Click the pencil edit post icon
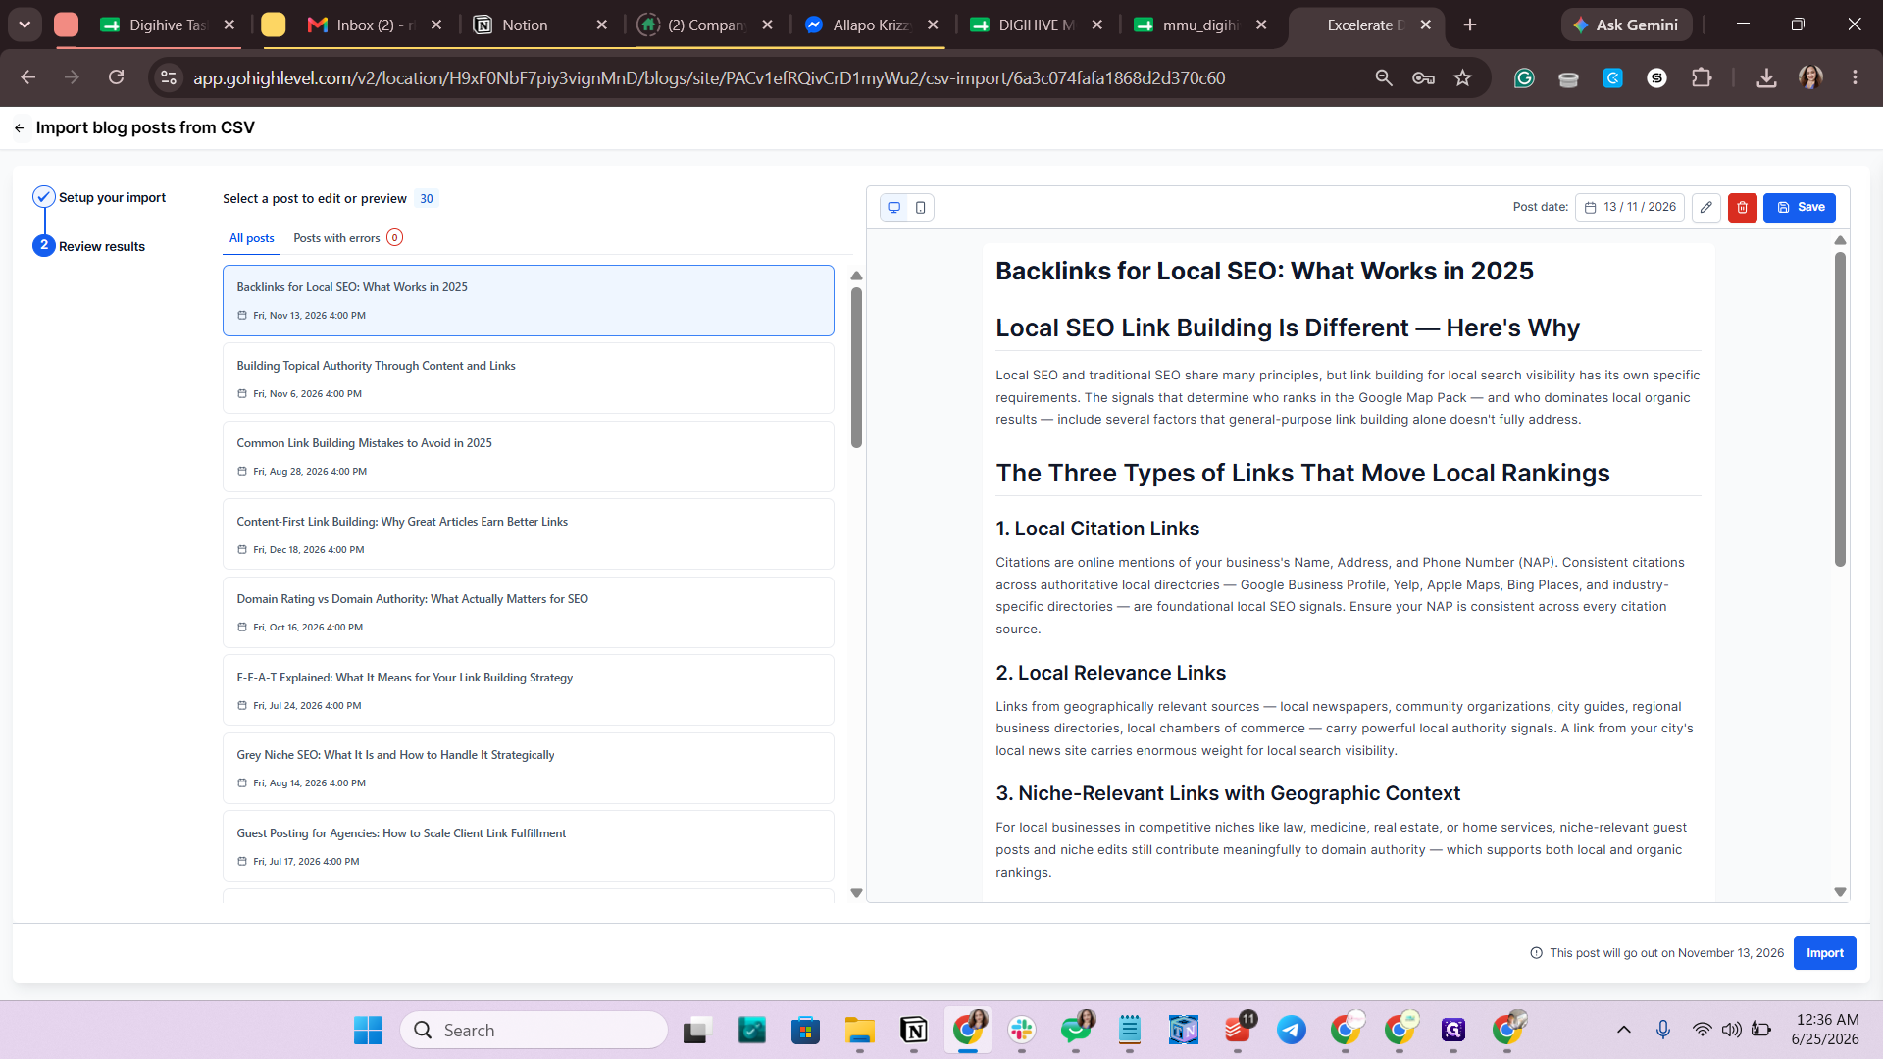The width and height of the screenshot is (1883, 1059). point(1706,208)
